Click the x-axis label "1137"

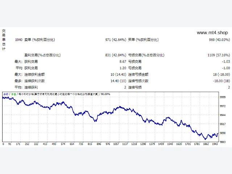pyautogui.click(x=125, y=144)
